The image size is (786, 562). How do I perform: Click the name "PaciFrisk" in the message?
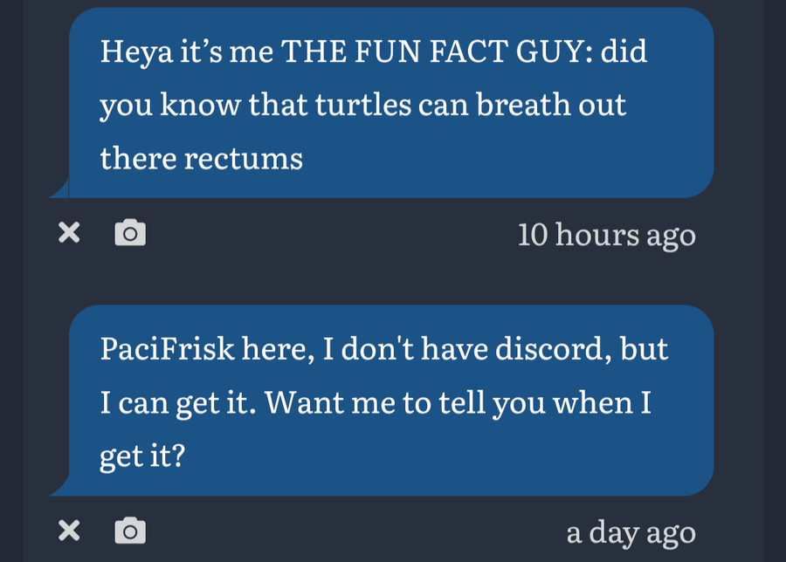click(168, 349)
